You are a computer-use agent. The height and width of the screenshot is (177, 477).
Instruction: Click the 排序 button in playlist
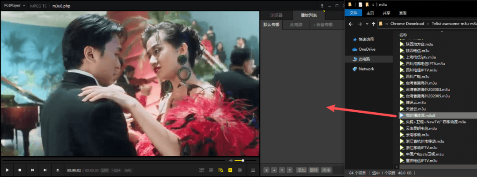(326, 170)
